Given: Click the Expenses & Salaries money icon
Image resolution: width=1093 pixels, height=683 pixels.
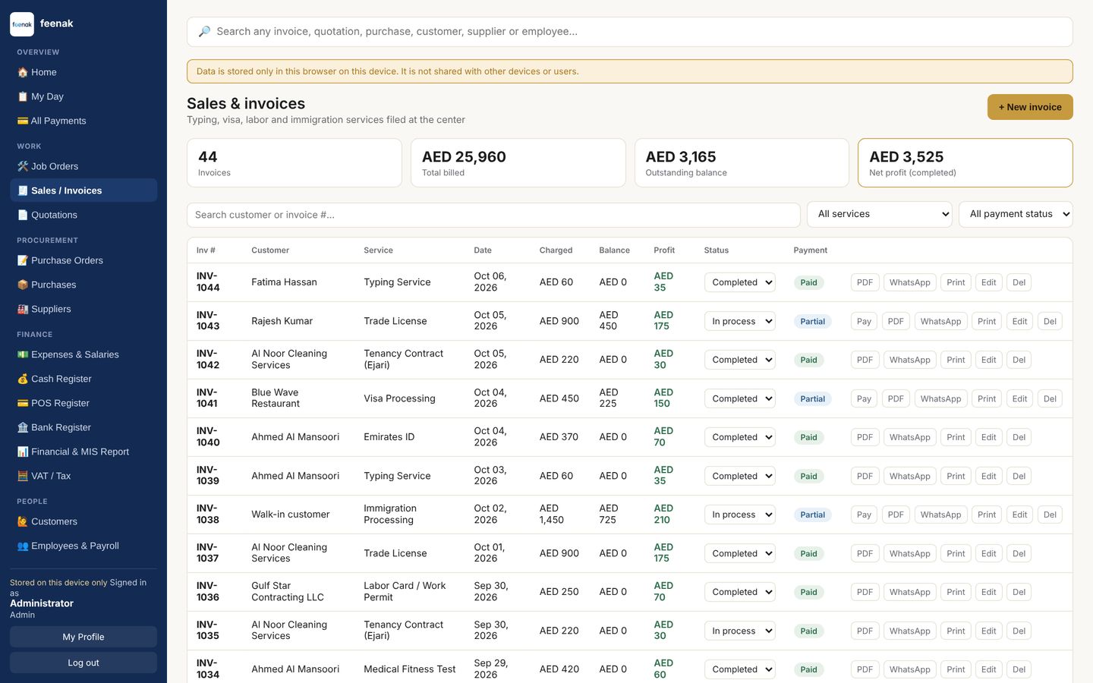Looking at the screenshot, I should (x=23, y=354).
